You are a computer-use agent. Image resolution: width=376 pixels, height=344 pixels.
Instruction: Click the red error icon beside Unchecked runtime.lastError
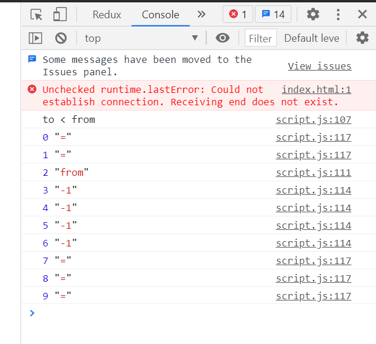32,89
